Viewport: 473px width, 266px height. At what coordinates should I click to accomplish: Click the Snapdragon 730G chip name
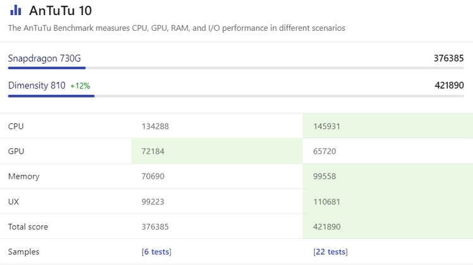pyautogui.click(x=44, y=58)
